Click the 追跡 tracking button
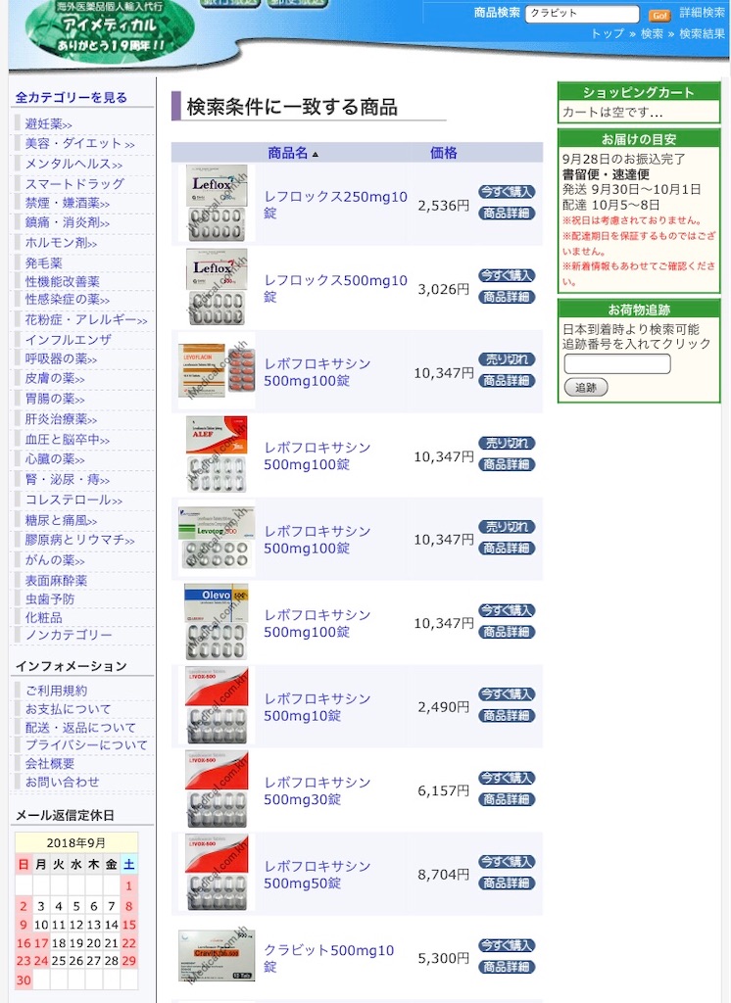Image resolution: width=731 pixels, height=1003 pixels. (x=586, y=388)
